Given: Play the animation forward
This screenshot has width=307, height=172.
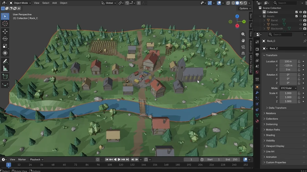Looking at the screenshot, I should [119, 159].
